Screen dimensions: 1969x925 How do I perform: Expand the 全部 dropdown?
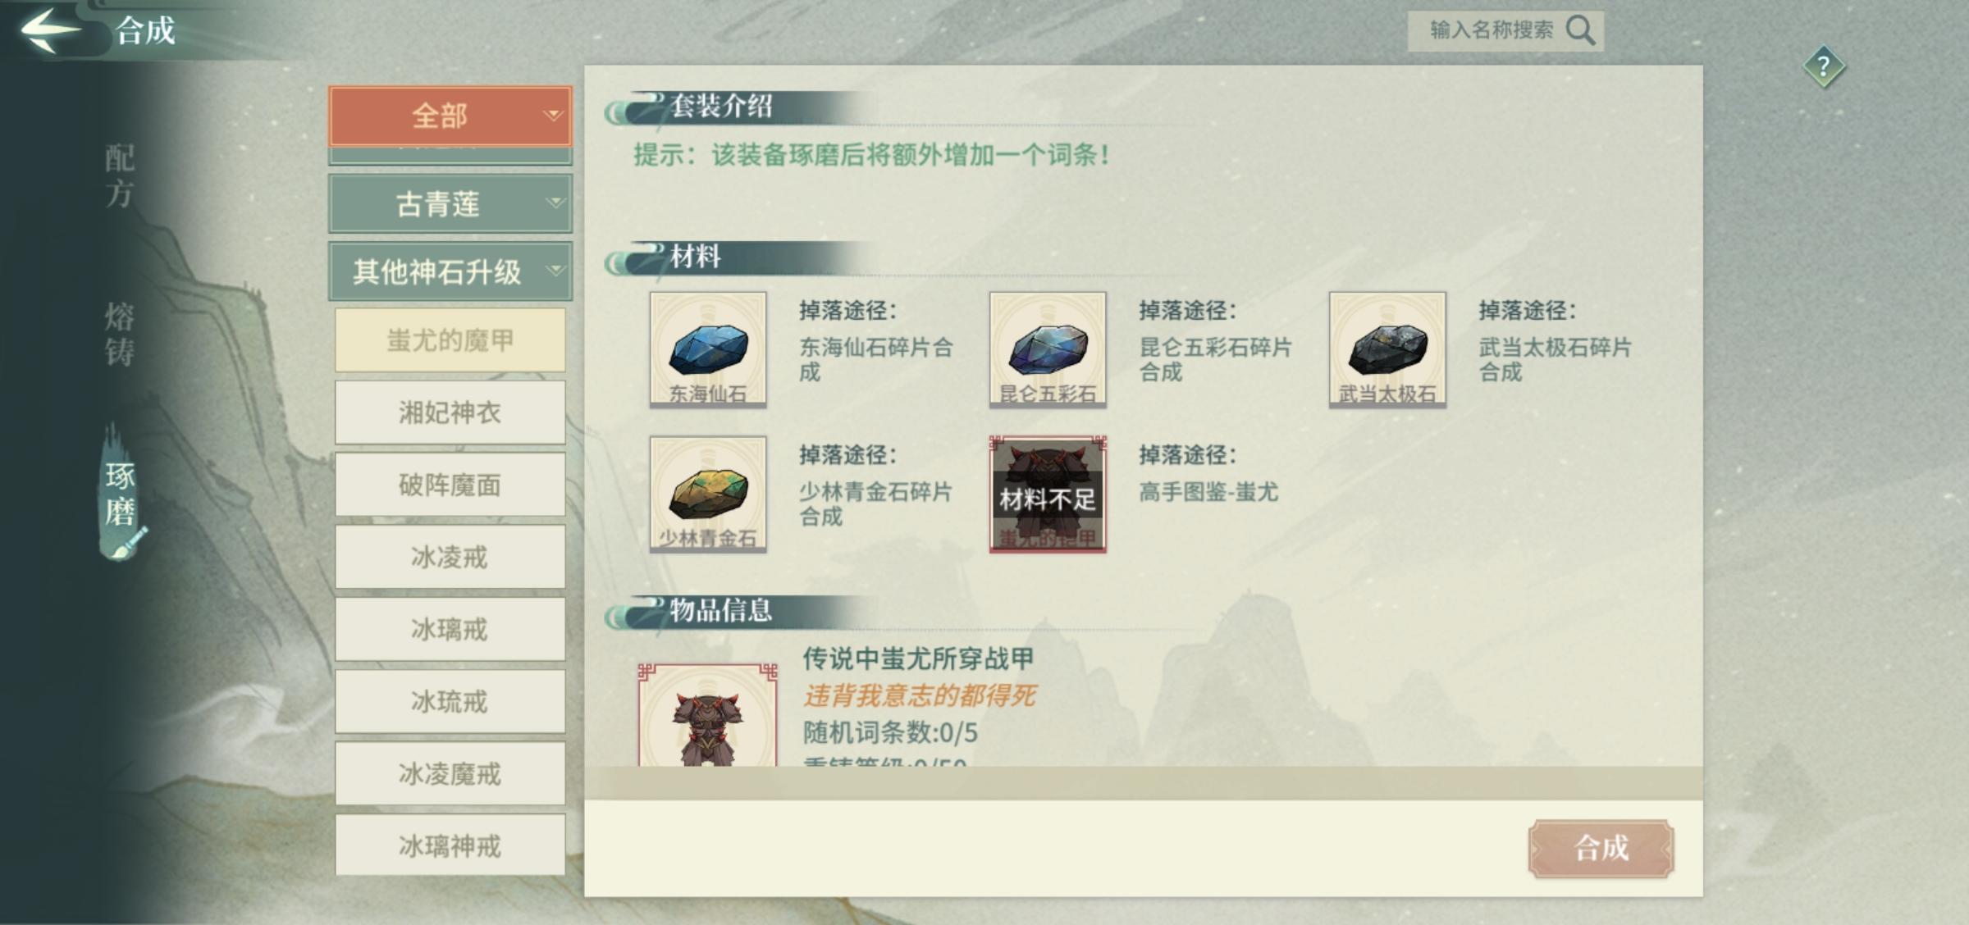click(x=450, y=116)
